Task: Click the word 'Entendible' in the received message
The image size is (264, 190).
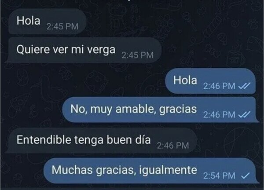Action: tap(44, 140)
